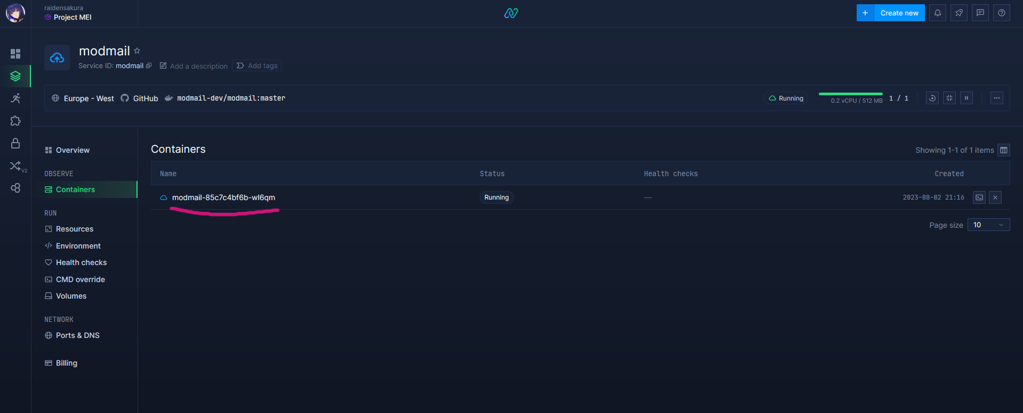Click Add a description

[194, 66]
